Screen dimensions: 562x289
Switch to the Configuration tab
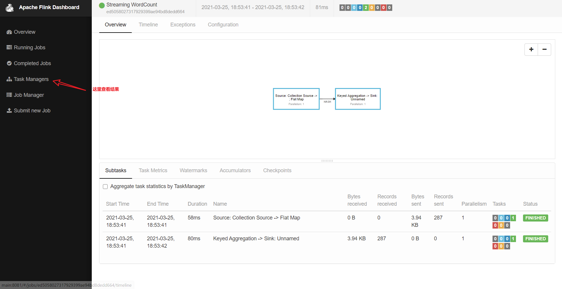(x=223, y=25)
